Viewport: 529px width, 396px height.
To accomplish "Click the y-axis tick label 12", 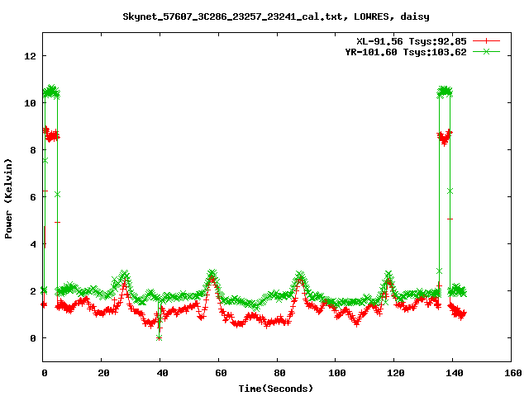I will (30, 56).
